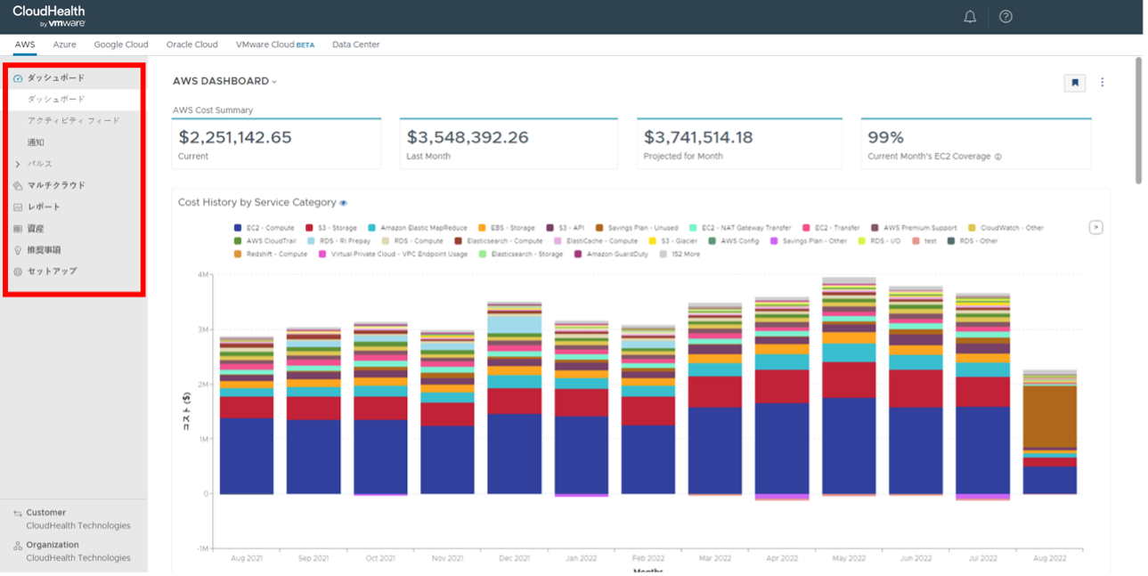This screenshot has width=1148, height=576.
Task: Click the S3 - API purple swatch
Action: (550, 228)
